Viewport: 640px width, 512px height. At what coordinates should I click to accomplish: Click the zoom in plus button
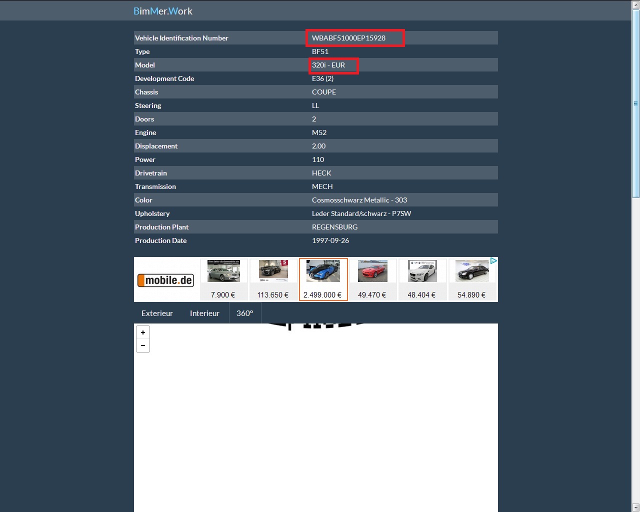143,332
